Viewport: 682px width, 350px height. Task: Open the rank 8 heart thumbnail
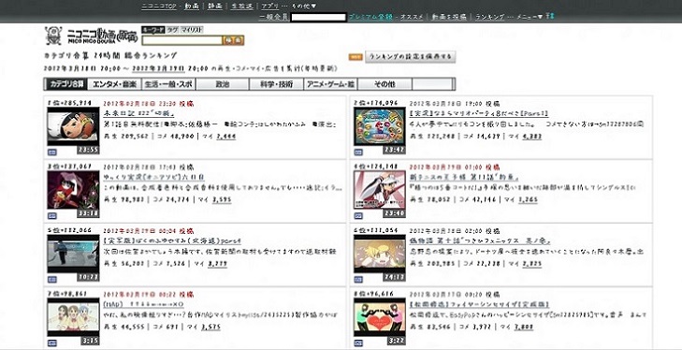379,317
